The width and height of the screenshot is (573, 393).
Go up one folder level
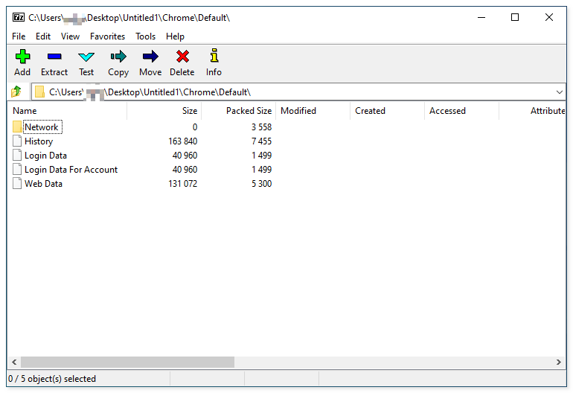coord(16,92)
